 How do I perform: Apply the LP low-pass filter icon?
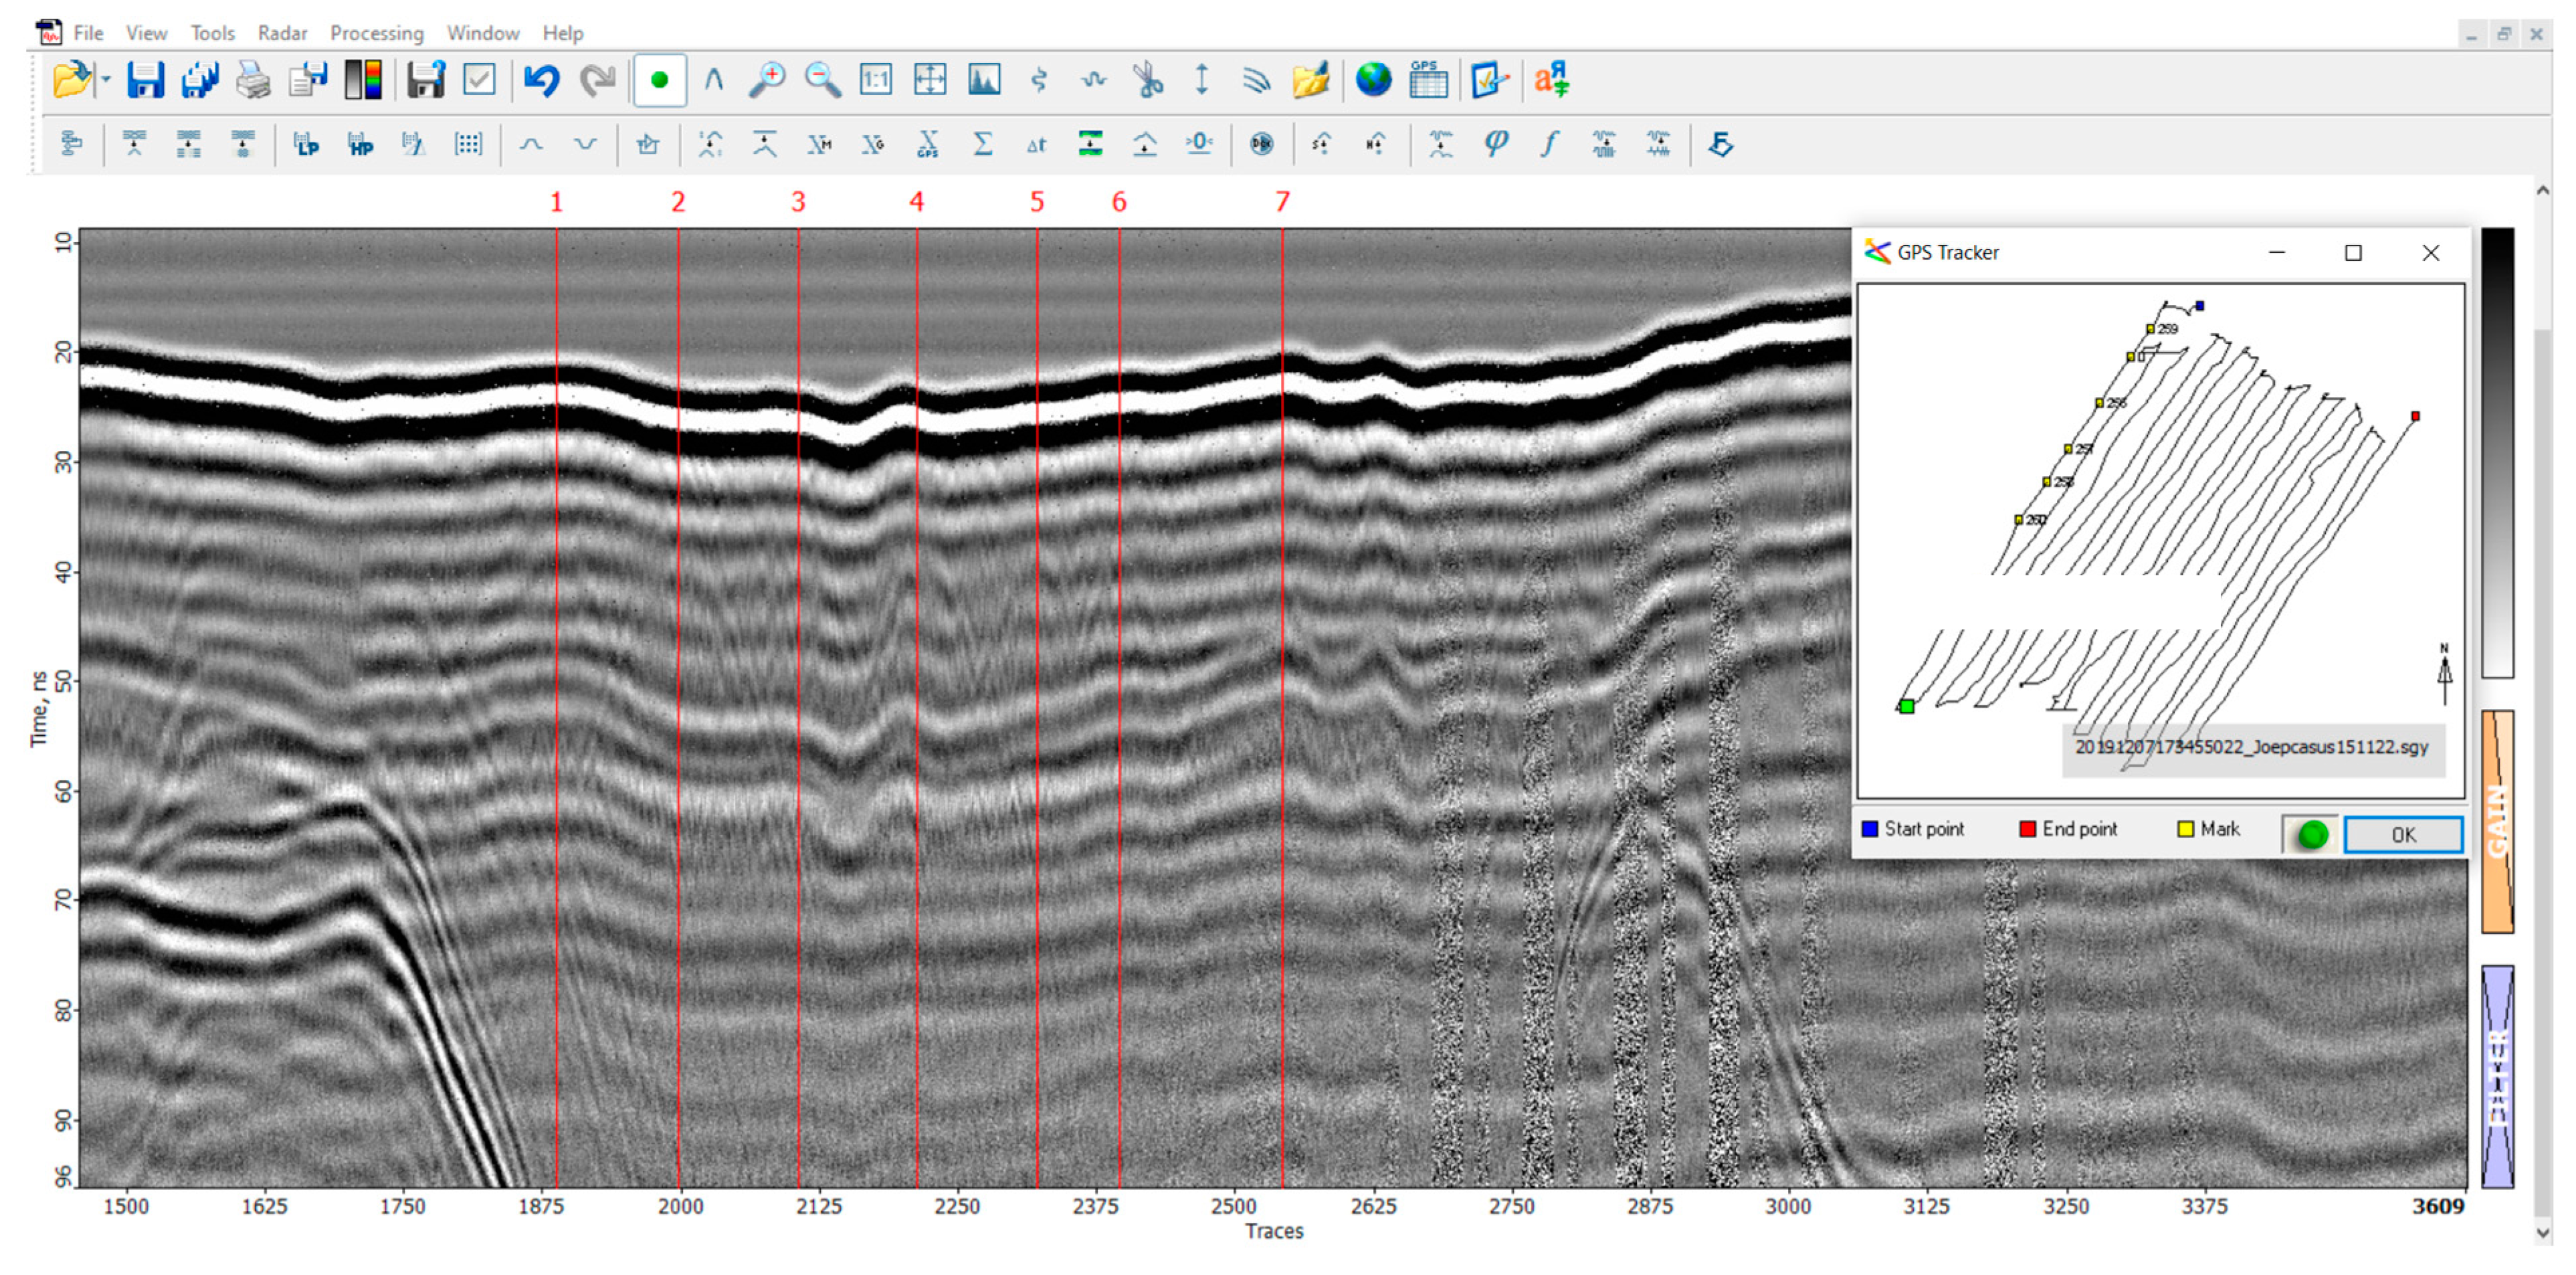(x=306, y=145)
